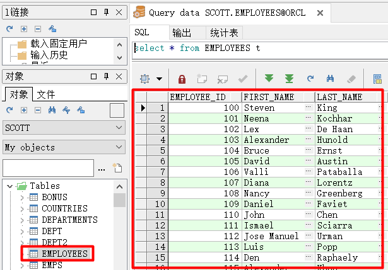Click the object tree scrollbar up arrow
The height and width of the screenshot is (270, 388).
pos(119,186)
